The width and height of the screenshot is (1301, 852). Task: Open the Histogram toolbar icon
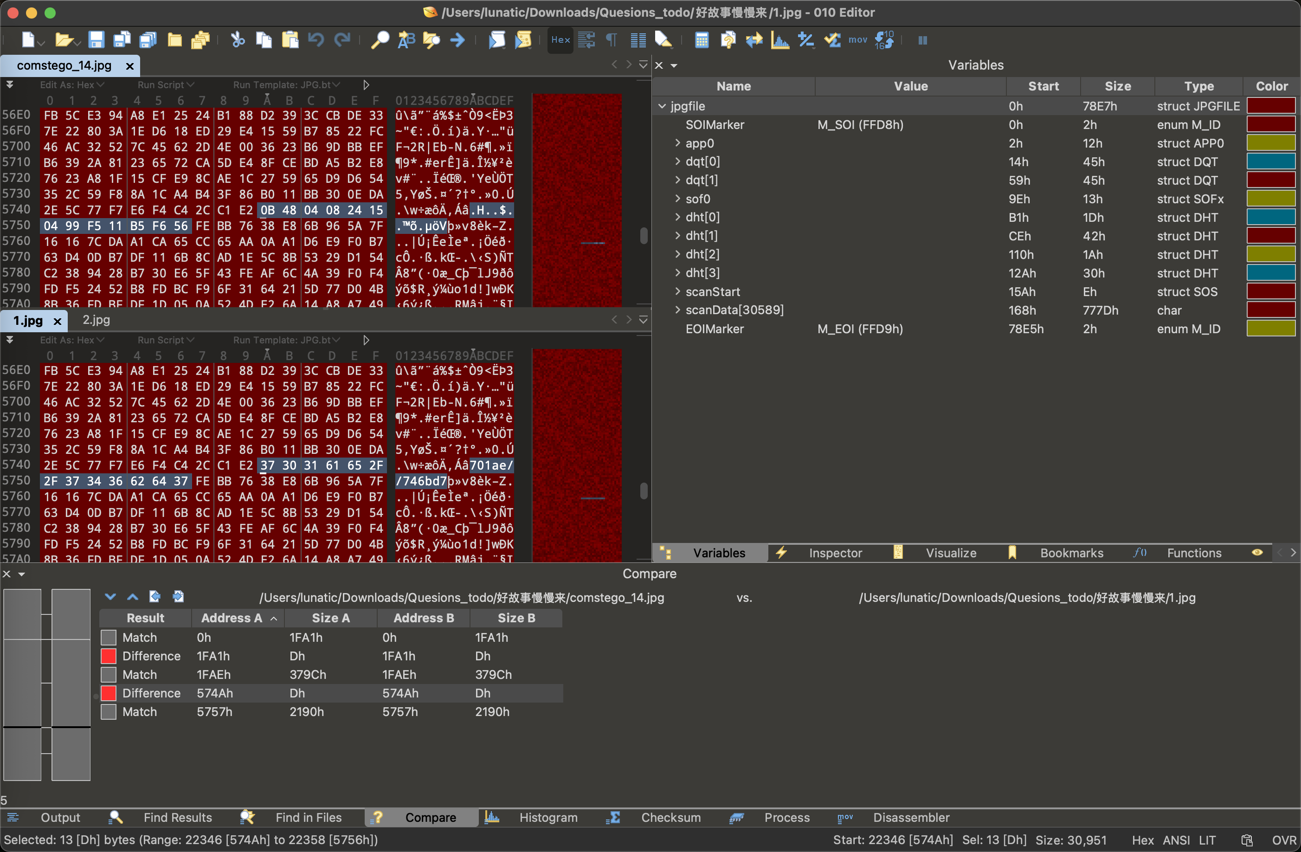coord(779,40)
